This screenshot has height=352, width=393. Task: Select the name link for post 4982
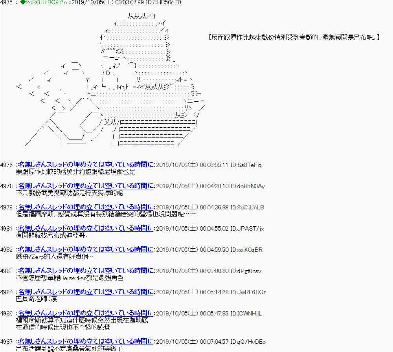85,249
